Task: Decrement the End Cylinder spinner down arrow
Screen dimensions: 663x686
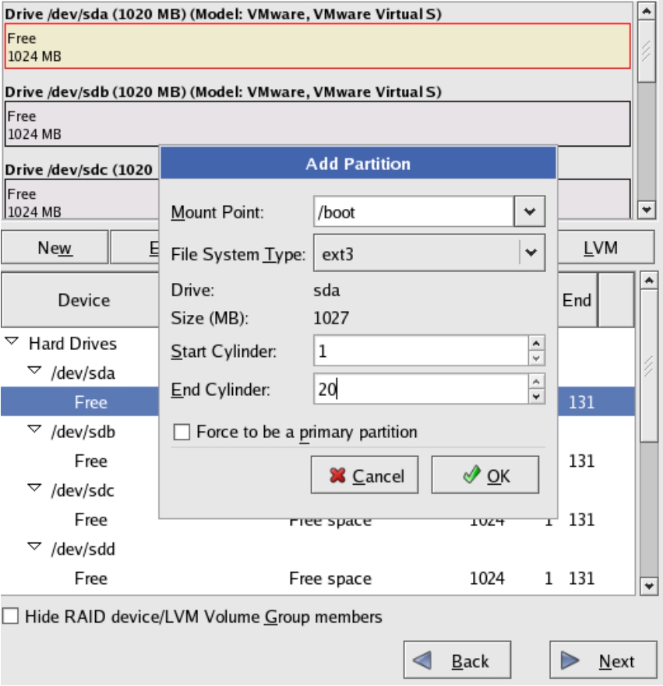Action: pos(535,396)
